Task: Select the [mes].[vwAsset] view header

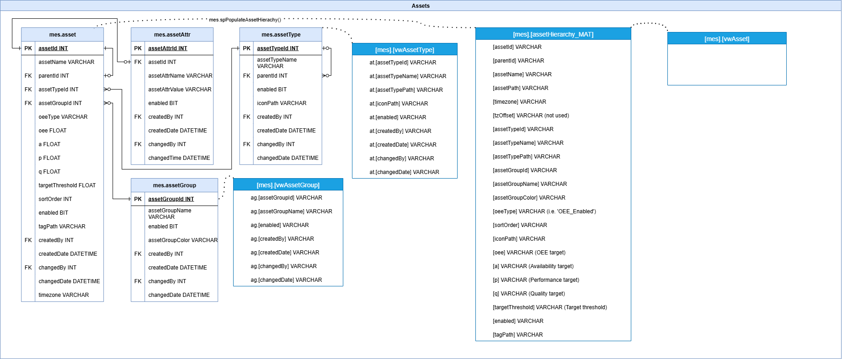Action: click(727, 38)
